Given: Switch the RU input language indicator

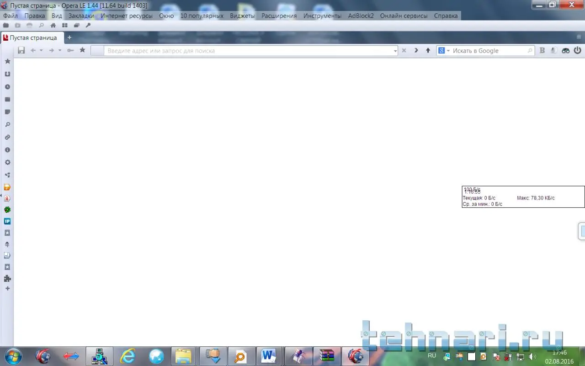Looking at the screenshot, I should tap(432, 355).
